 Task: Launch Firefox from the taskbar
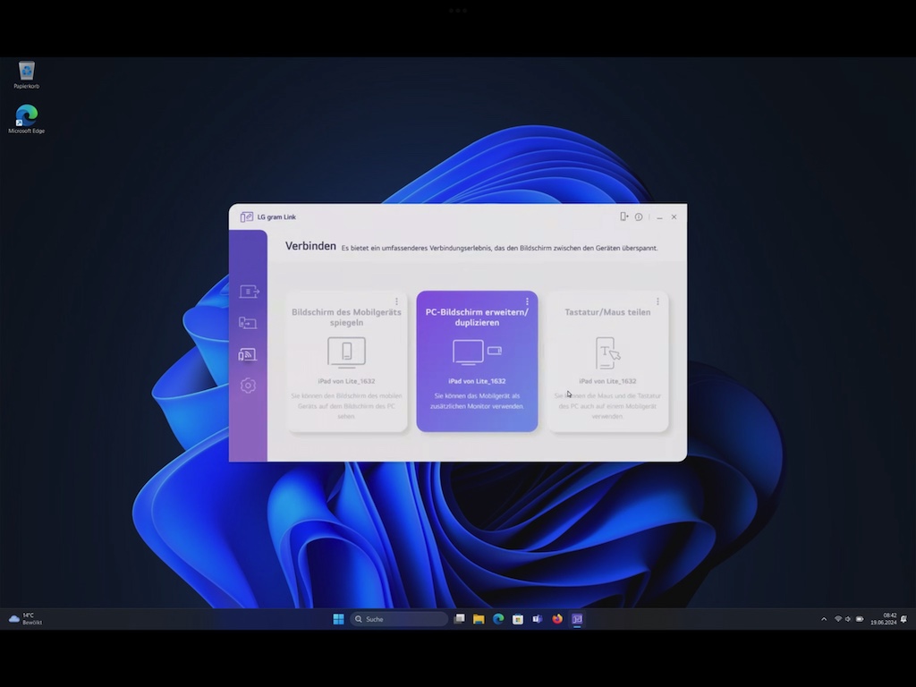coord(557,619)
